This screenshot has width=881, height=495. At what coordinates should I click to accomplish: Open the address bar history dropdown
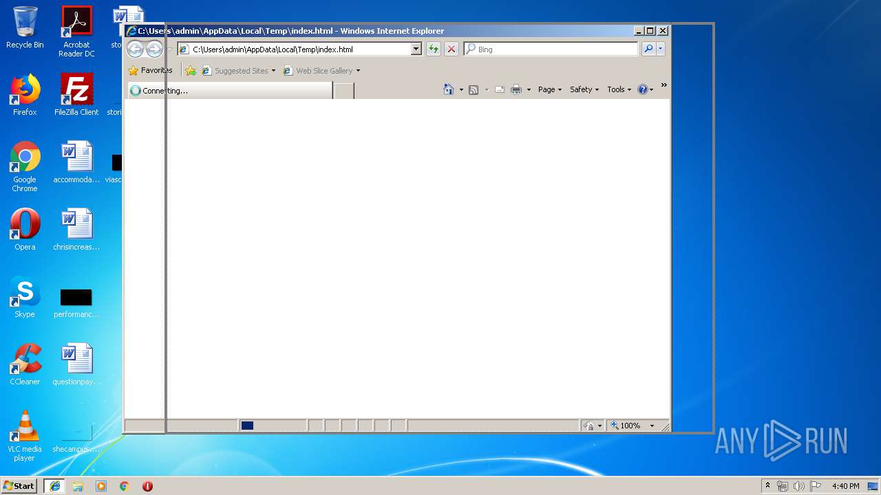(416, 49)
